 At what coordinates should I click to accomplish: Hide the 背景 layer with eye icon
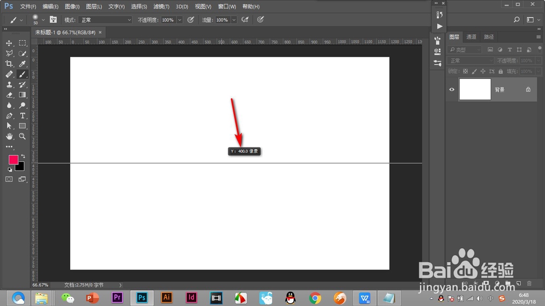tap(451, 90)
